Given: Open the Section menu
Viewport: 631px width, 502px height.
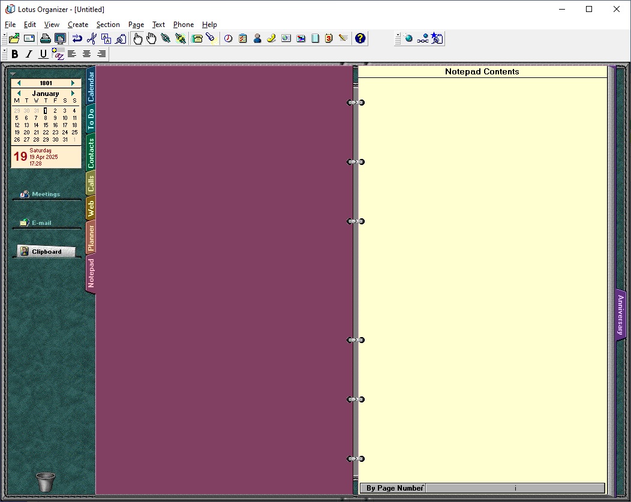Looking at the screenshot, I should click(x=108, y=25).
